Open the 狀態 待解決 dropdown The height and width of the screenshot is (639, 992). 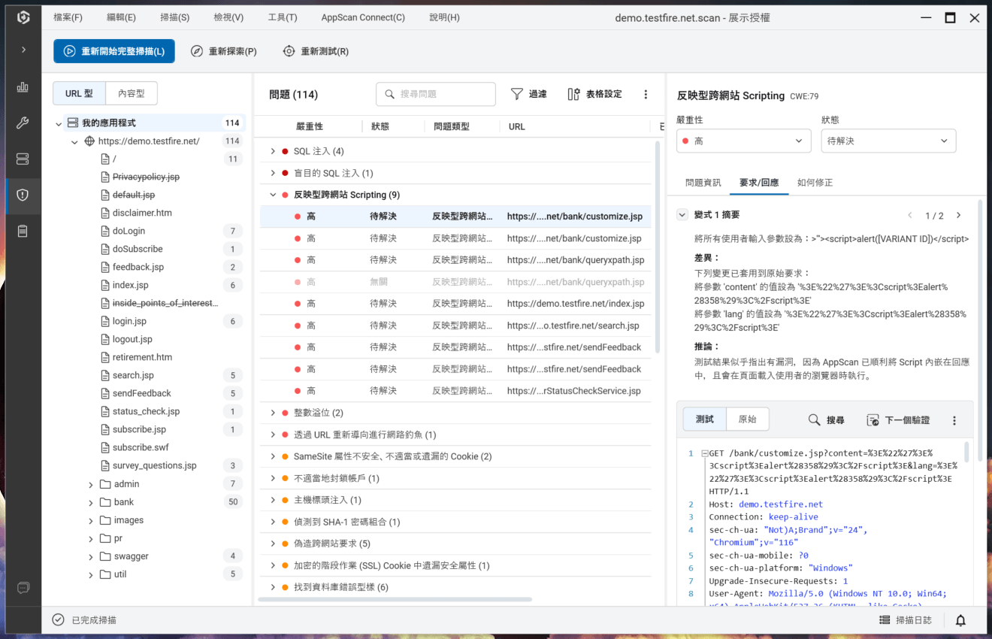click(888, 141)
